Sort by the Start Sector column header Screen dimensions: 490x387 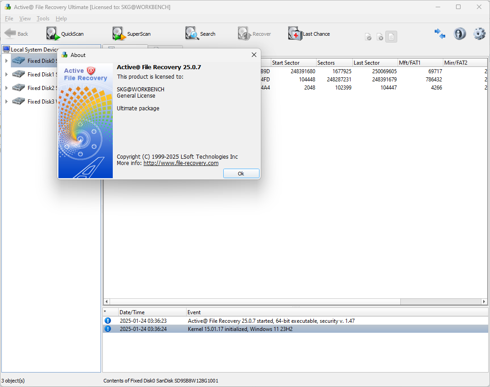[x=293, y=63]
